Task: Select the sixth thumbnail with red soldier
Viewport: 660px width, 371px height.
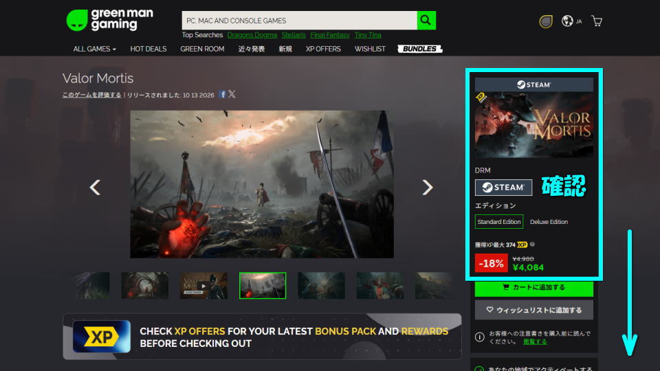Action: [380, 286]
